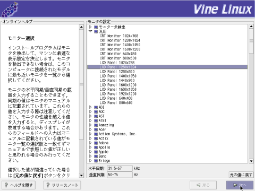Click monitor icon beside Aamazing
255x191 pixels.
(96, 125)
